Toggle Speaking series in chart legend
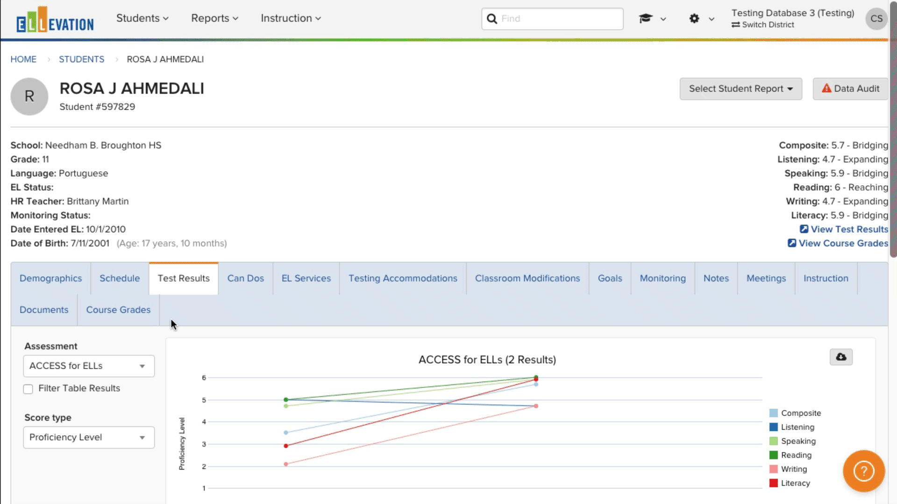Image resolution: width=897 pixels, height=504 pixels. click(793, 441)
